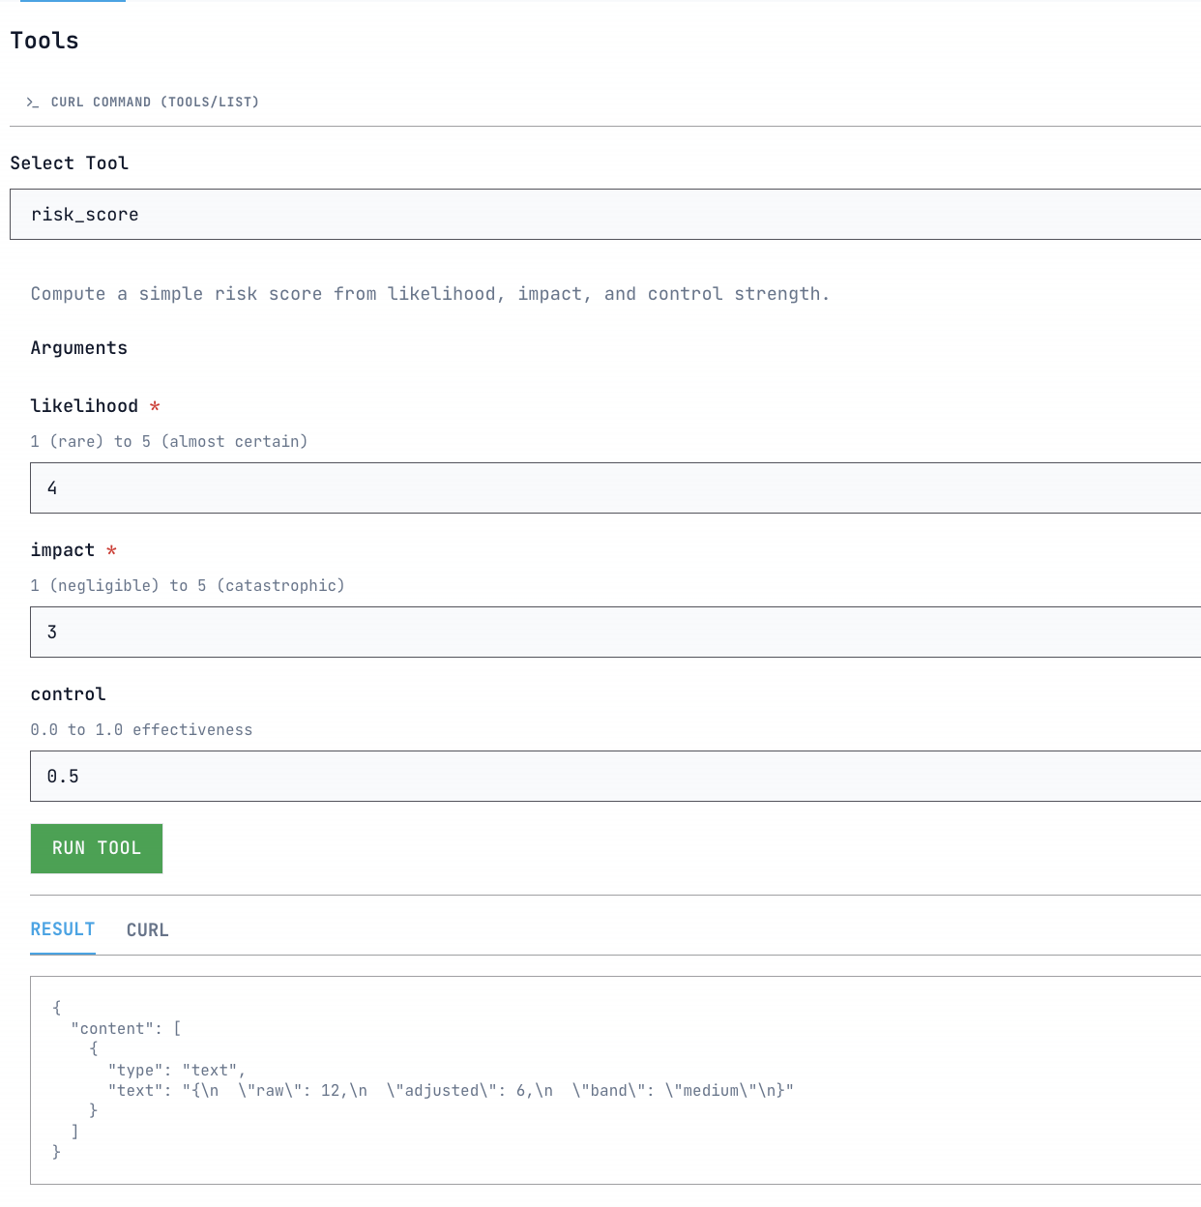Viewport: 1201px width, 1207px height.
Task: Focus the impact input field containing 3
Action: point(615,633)
